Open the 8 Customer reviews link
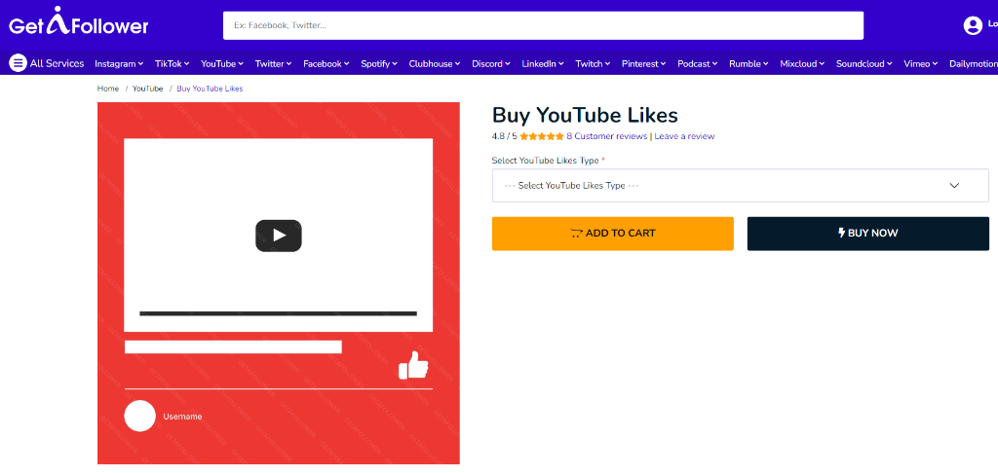Viewport: 998px width, 473px height. pos(606,136)
